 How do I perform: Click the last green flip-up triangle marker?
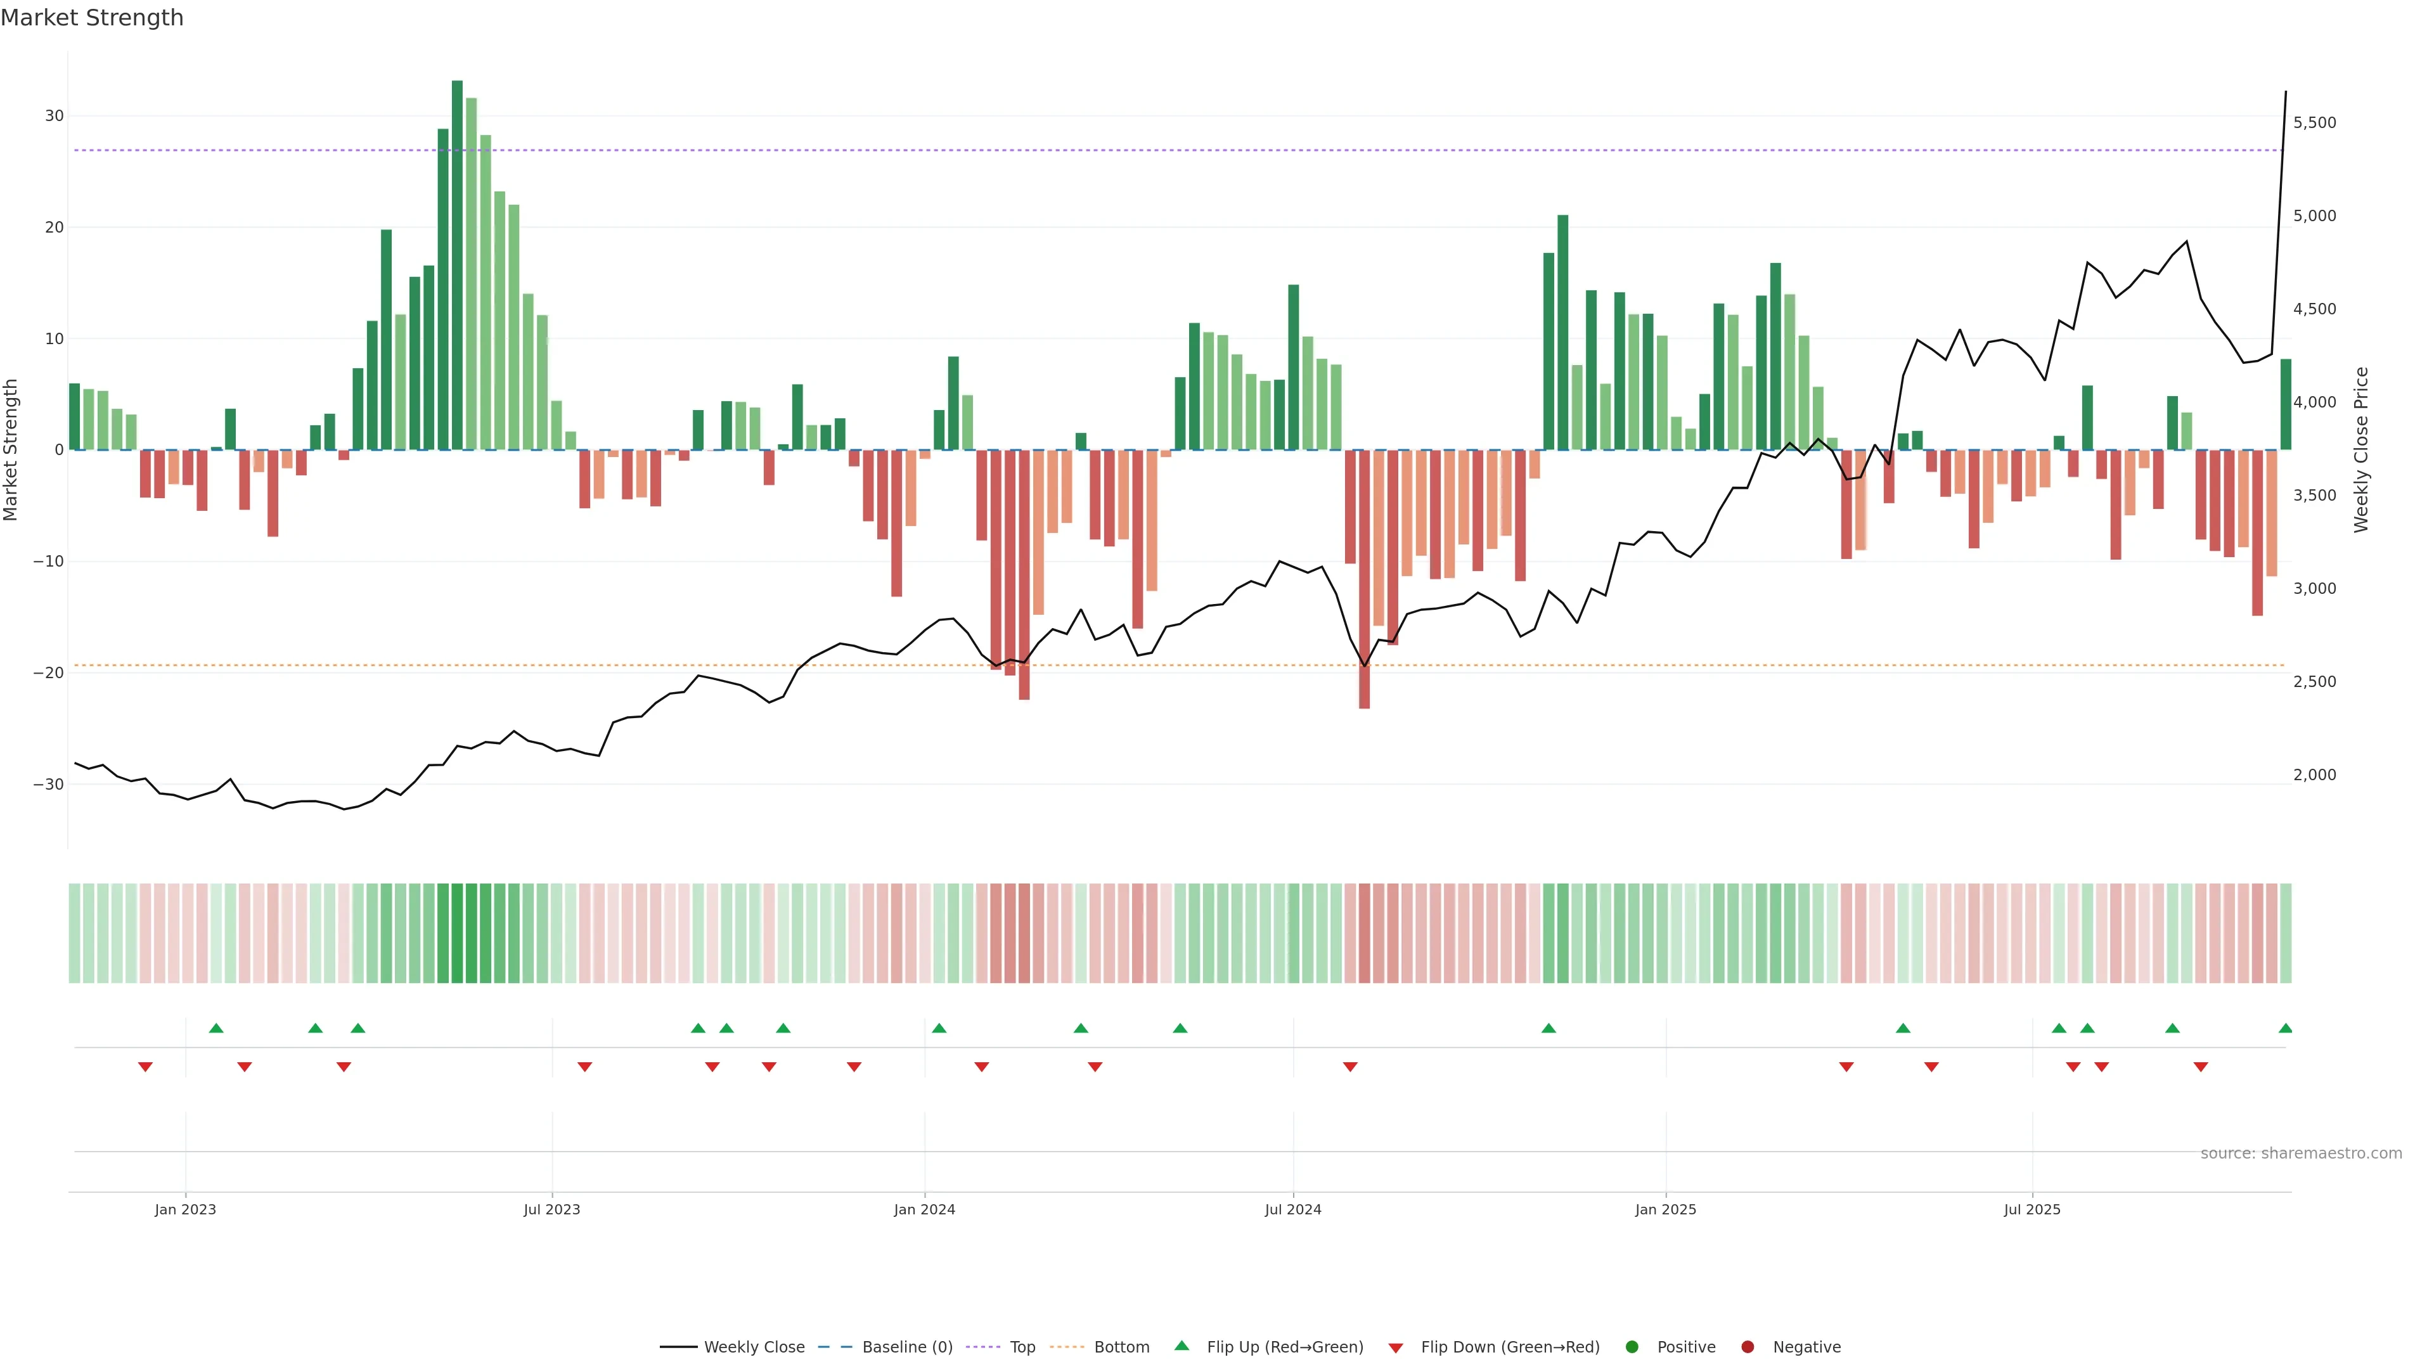[x=2284, y=1028]
